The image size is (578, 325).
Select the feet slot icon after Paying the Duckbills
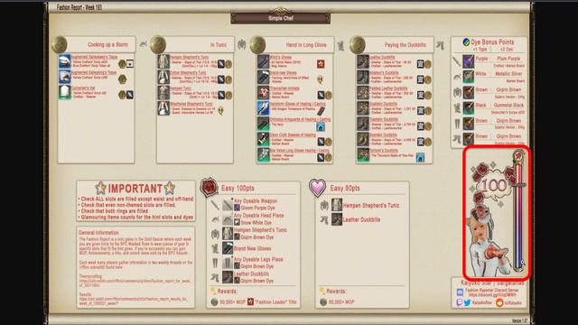click(x=440, y=45)
